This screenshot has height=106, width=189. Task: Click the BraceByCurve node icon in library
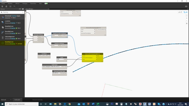point(3,32)
